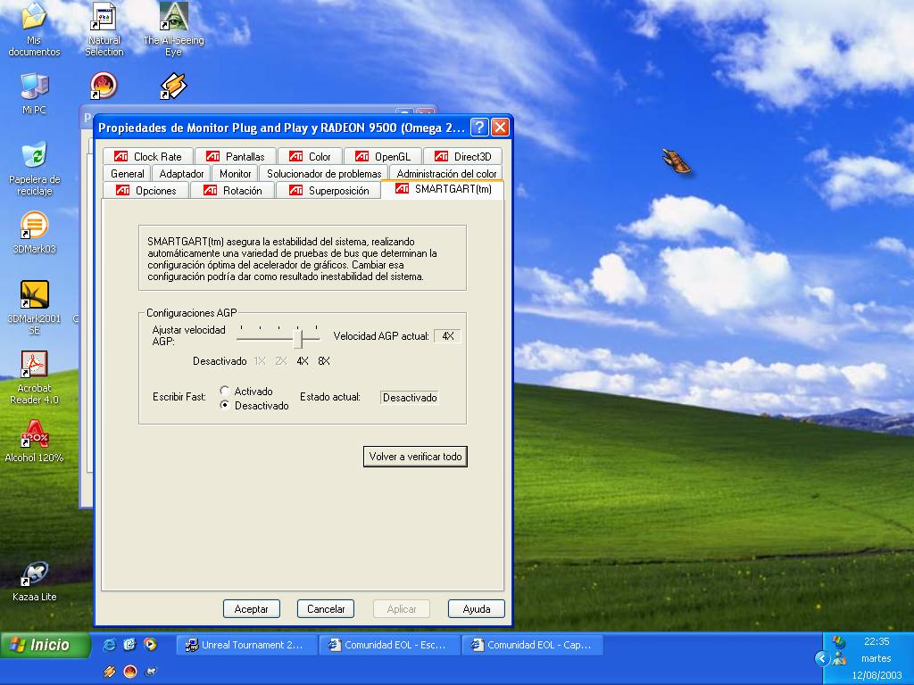
Task: Switch to Unreal Tournament taskbar window
Action: (246, 645)
